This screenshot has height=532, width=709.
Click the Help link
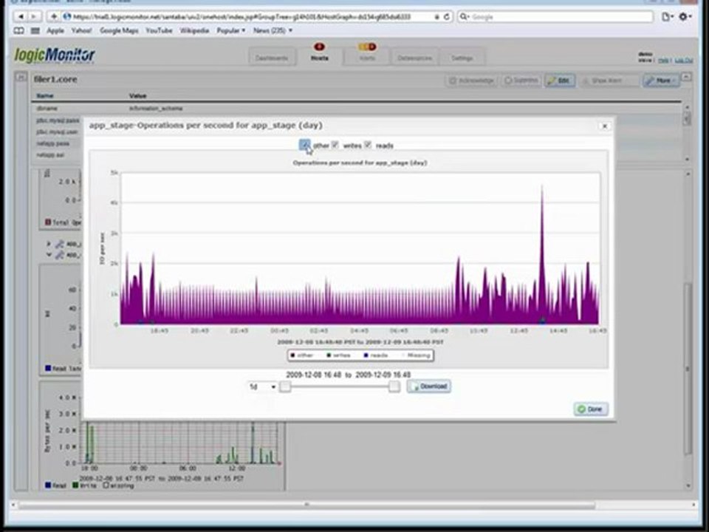tap(663, 60)
